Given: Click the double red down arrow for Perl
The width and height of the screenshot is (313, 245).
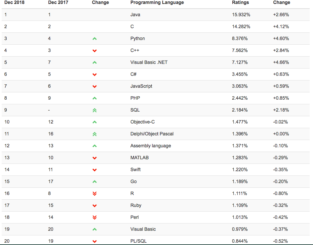Looking at the screenshot, I should (x=95, y=218).
